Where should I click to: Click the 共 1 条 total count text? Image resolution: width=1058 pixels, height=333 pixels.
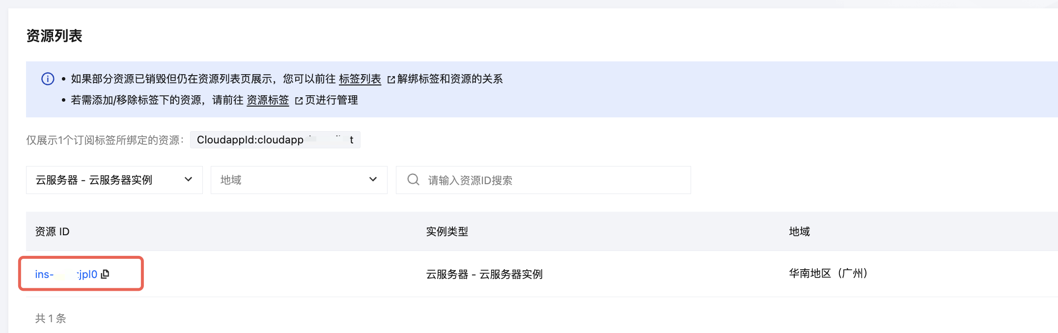pyautogui.click(x=51, y=318)
